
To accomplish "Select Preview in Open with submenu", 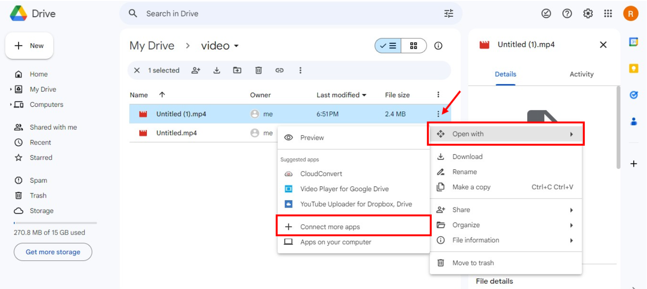I will coord(354,138).
